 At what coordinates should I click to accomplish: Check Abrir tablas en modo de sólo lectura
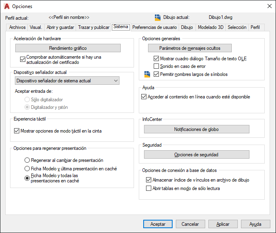[x=149, y=188]
